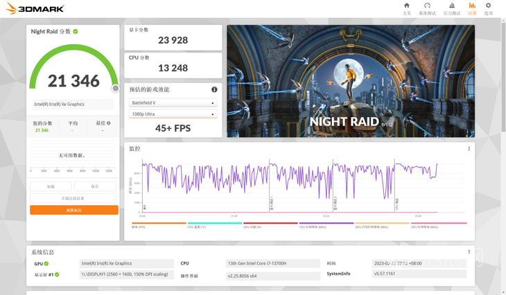The height and width of the screenshot is (295, 506).
Task: Click the SystemInfo version v5.57.1161
Action: 419,274
